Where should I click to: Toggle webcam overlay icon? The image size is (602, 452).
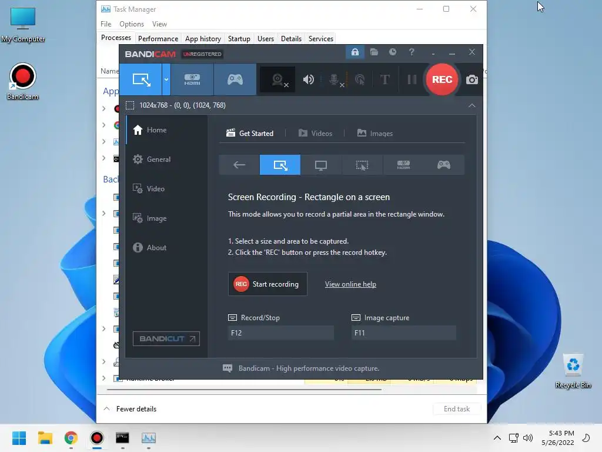(x=277, y=79)
